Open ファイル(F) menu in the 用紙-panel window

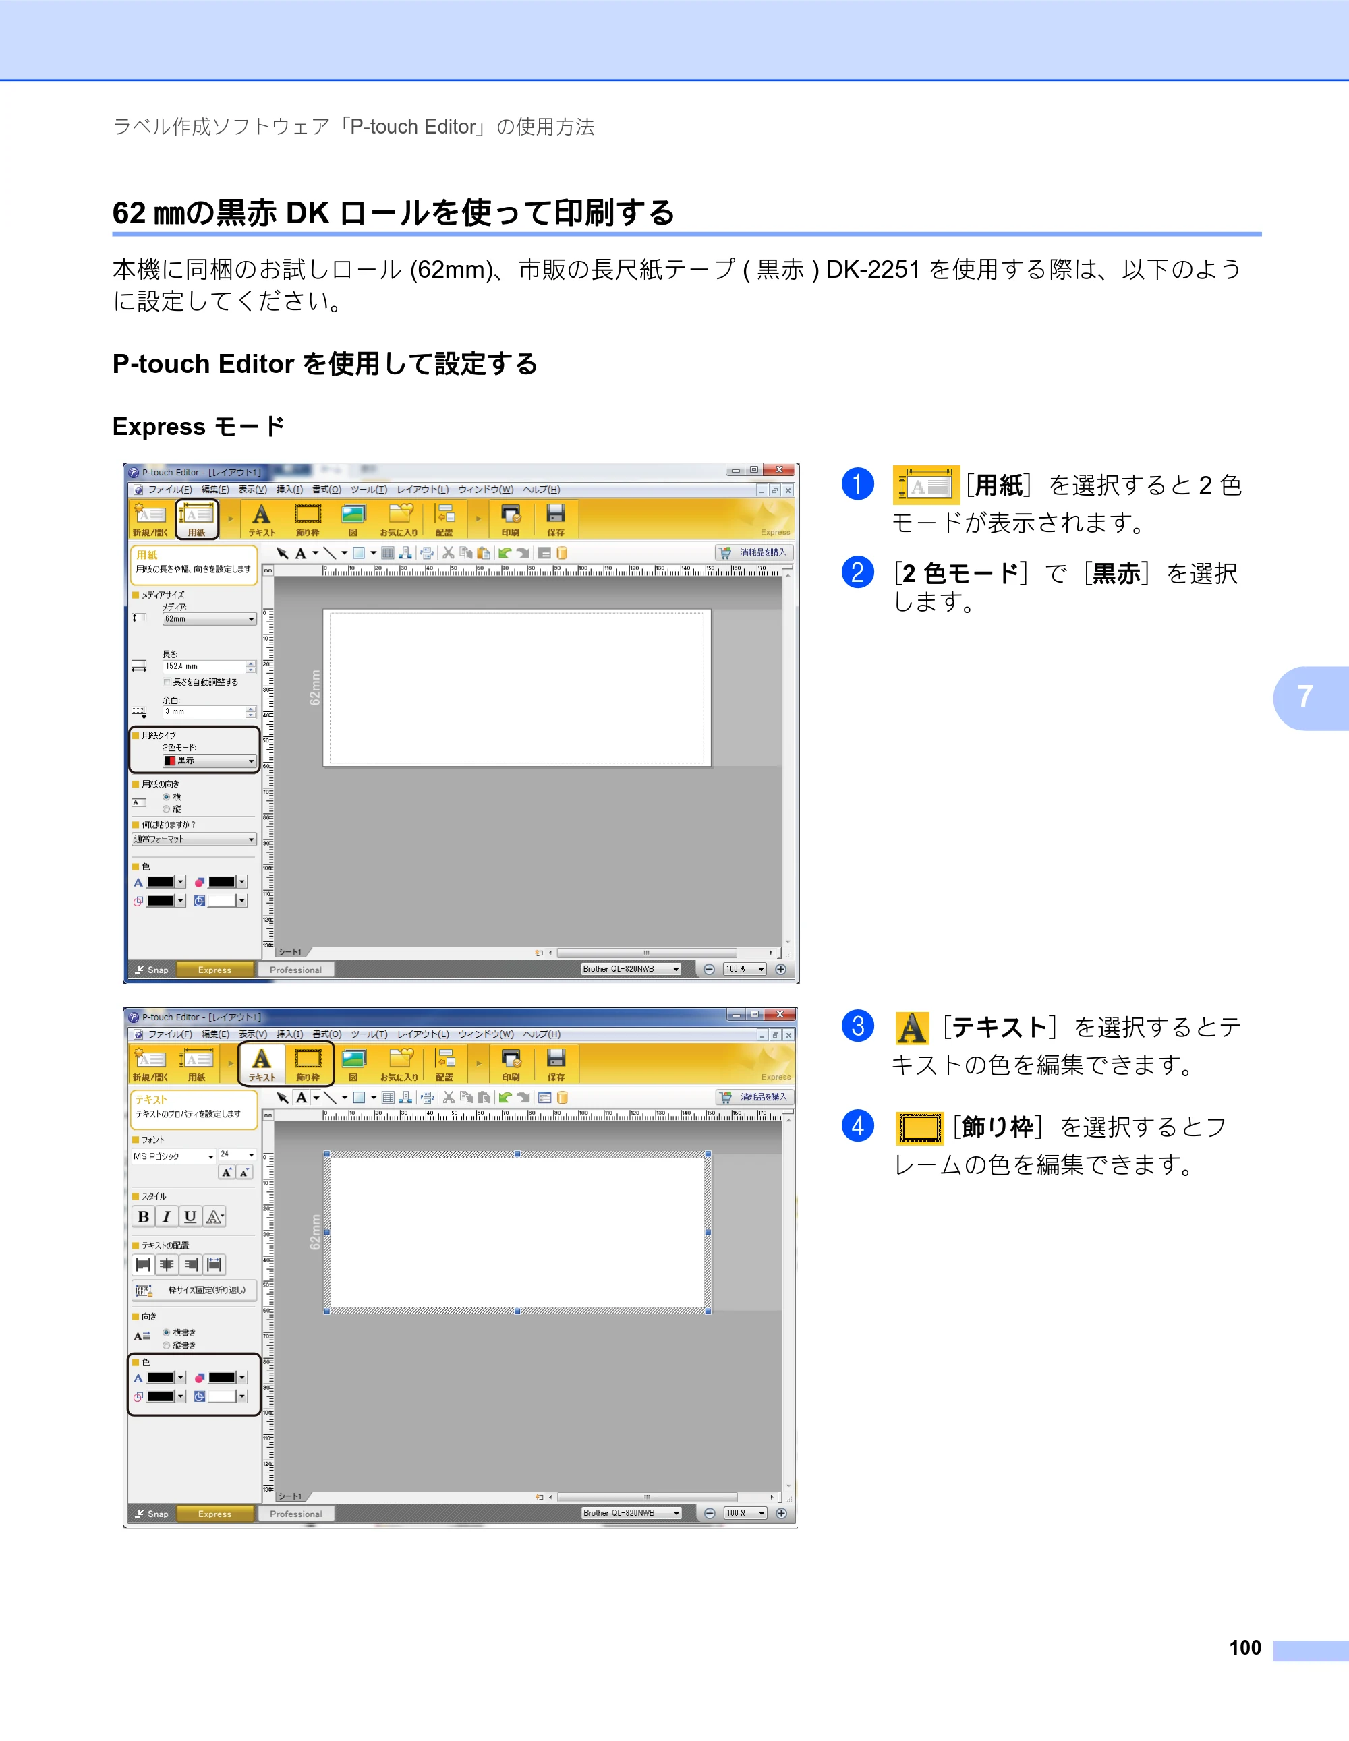point(170,490)
